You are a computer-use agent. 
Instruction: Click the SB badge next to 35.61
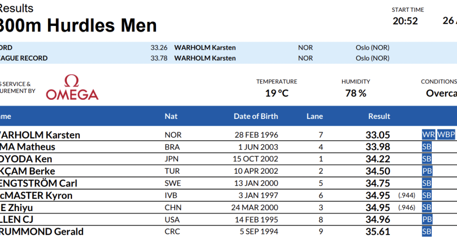(427, 232)
